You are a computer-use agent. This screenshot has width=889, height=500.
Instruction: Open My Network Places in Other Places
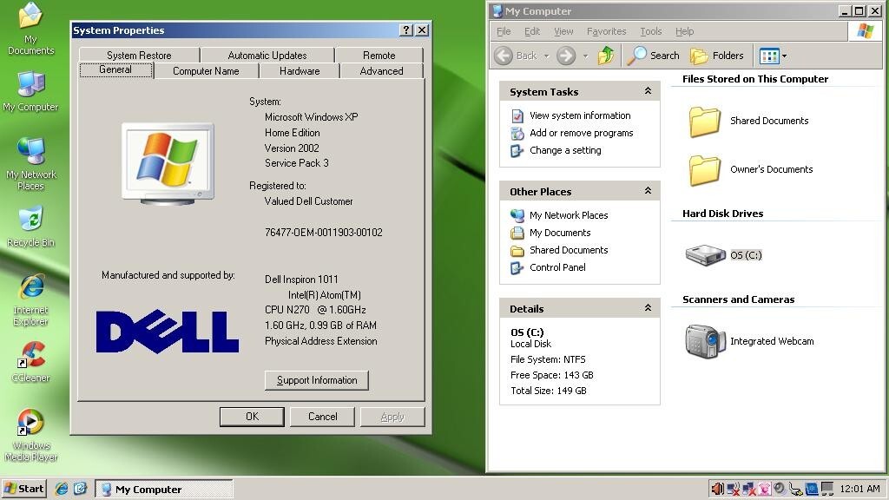pos(569,215)
